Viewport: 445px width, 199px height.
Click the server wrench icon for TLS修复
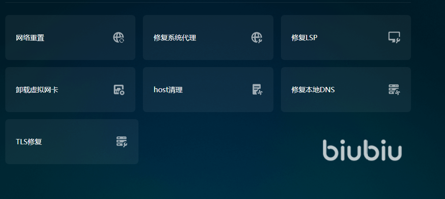(122, 142)
